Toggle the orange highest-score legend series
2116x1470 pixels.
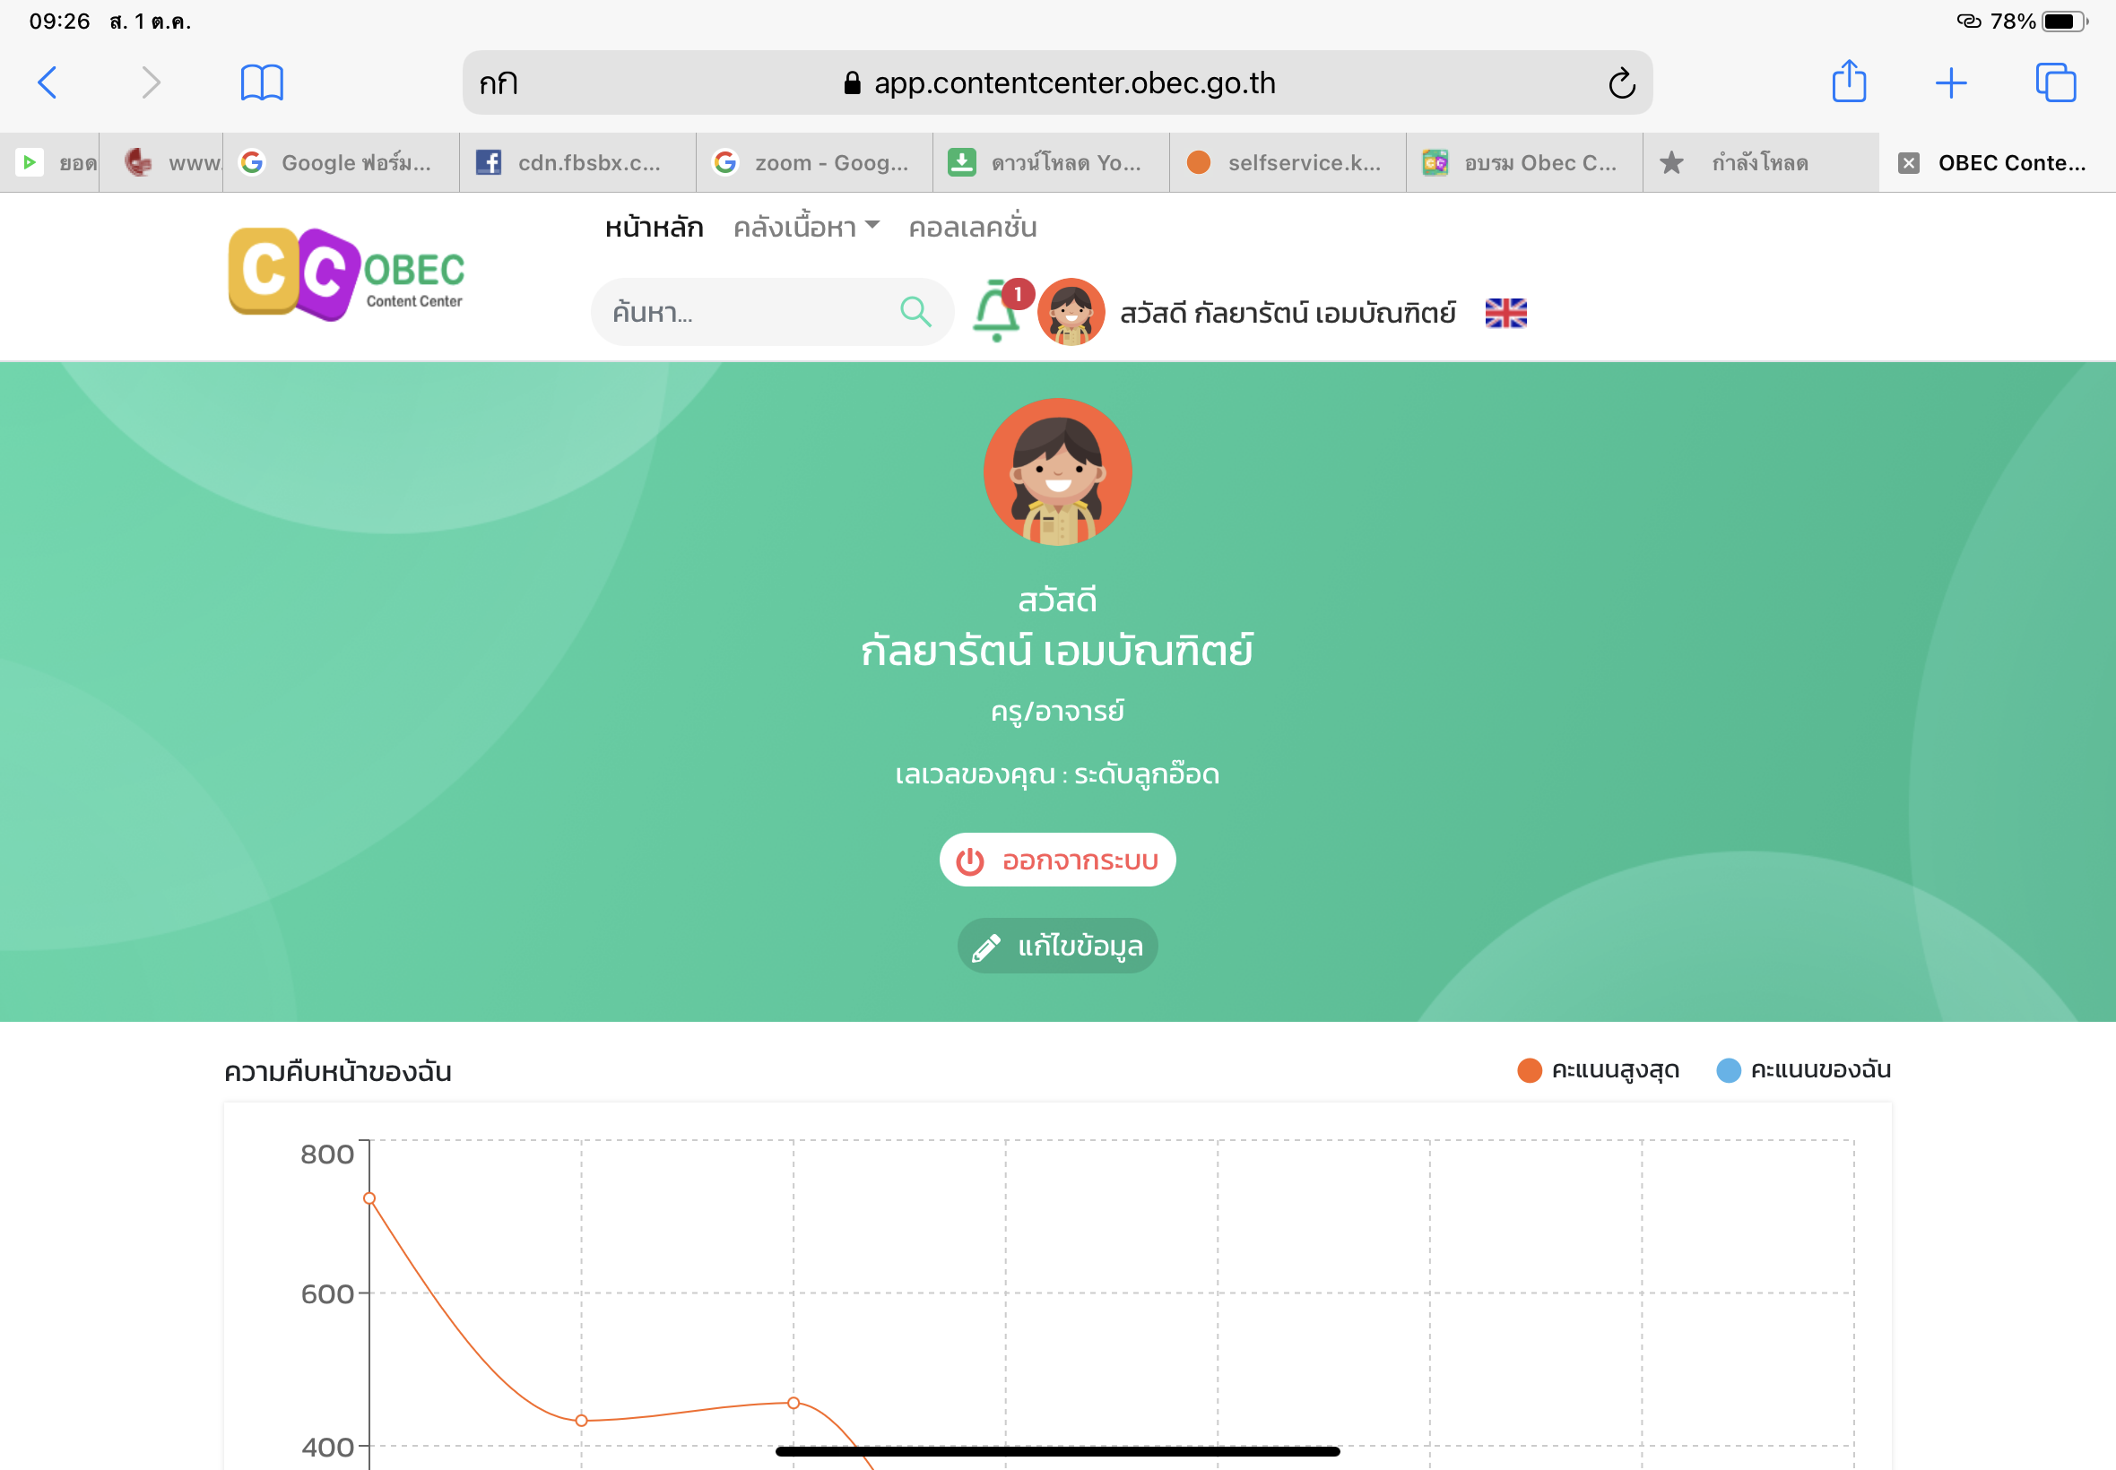click(1599, 1070)
